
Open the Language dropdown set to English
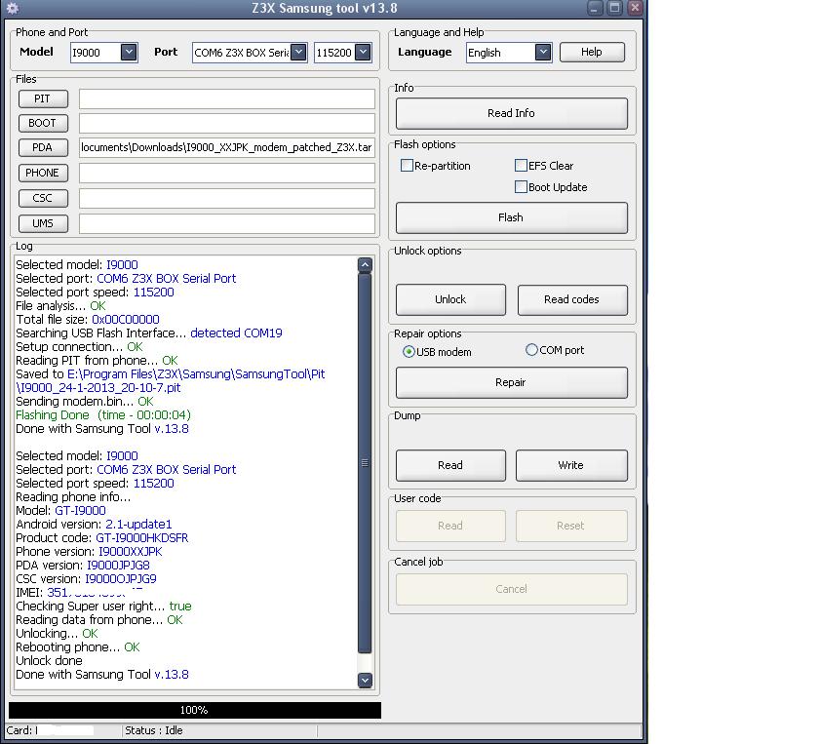[509, 53]
